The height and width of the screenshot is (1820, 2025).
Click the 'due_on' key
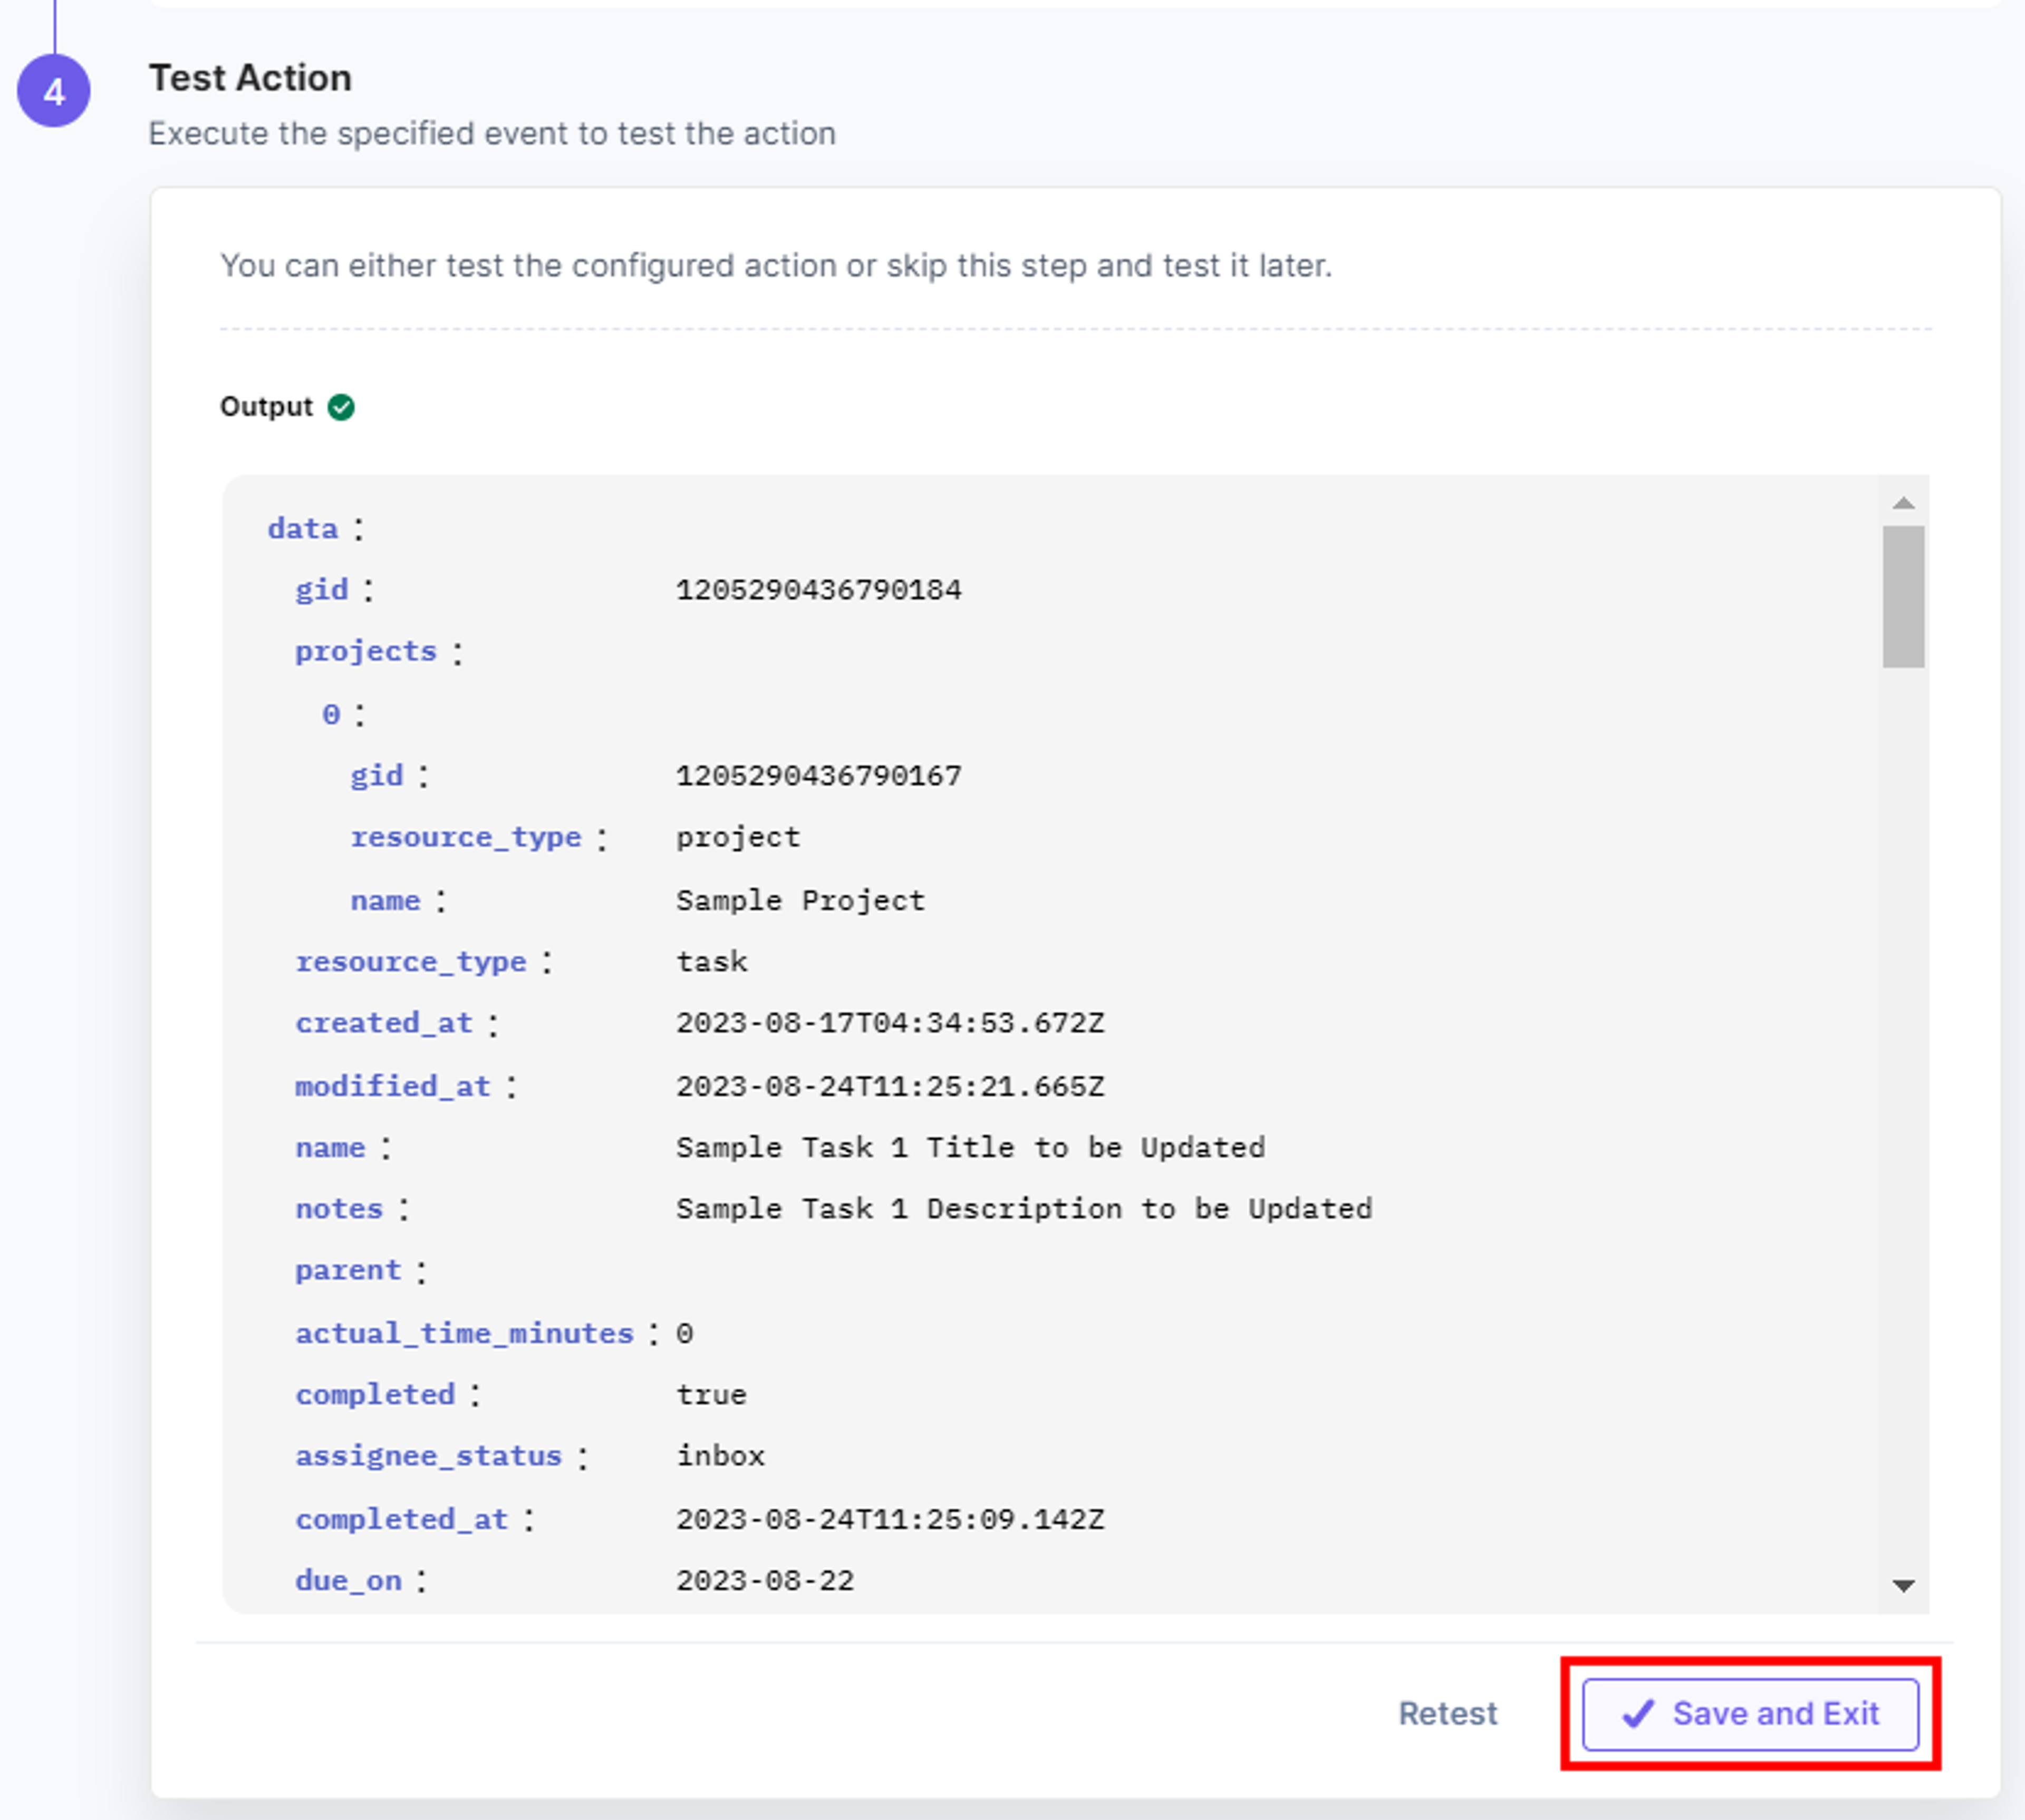(x=348, y=1581)
